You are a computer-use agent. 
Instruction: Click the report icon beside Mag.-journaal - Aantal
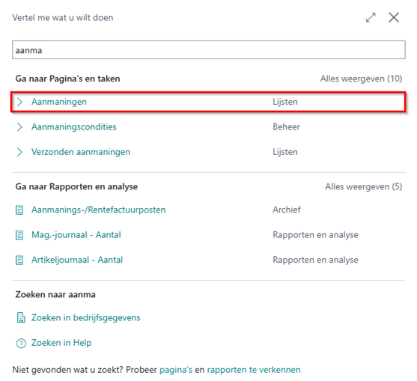pos(19,235)
